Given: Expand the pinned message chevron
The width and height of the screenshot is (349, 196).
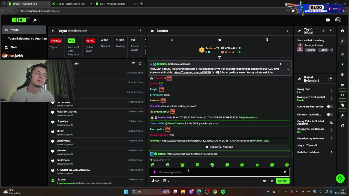Looking at the screenshot, I should click(x=288, y=70).
